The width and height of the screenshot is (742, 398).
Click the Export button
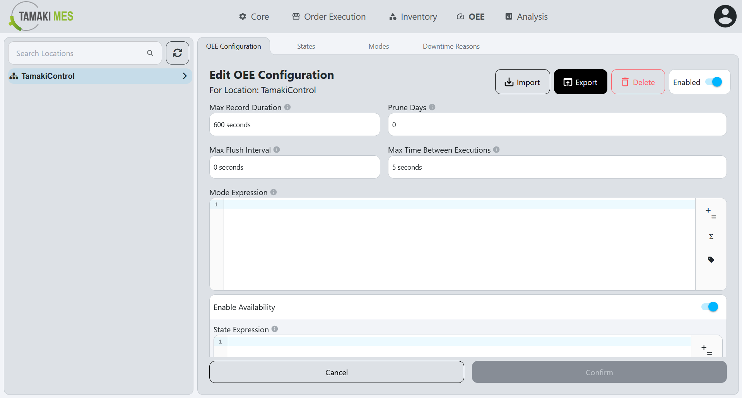580,82
